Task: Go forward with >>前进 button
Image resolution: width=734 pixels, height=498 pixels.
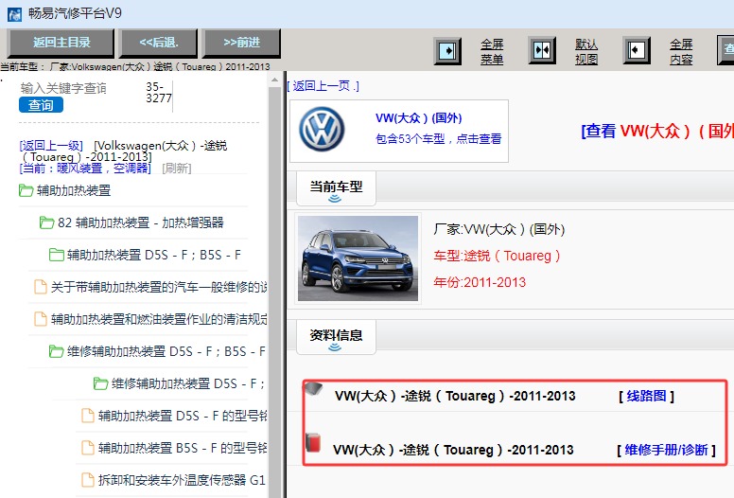Action: tap(241, 43)
